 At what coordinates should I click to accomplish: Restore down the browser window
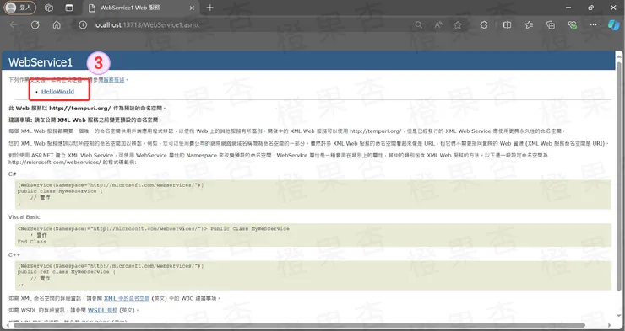(590, 8)
